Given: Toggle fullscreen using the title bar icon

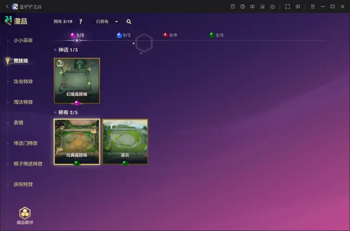Looking at the screenshot, I should pos(287,6).
